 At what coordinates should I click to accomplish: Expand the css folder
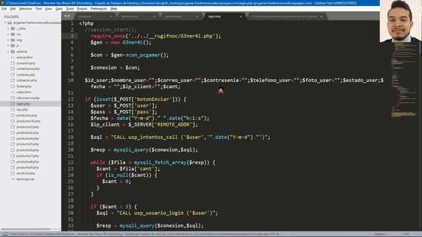(x=9, y=34)
